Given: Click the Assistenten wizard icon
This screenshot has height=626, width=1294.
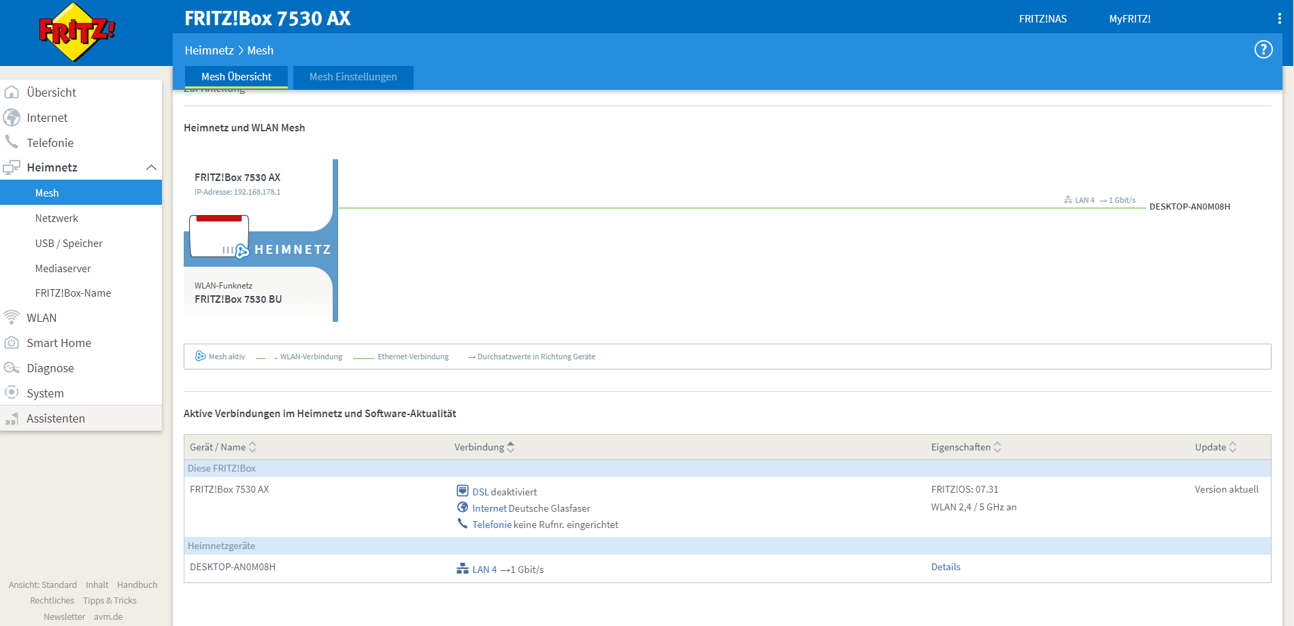Looking at the screenshot, I should click(12, 418).
